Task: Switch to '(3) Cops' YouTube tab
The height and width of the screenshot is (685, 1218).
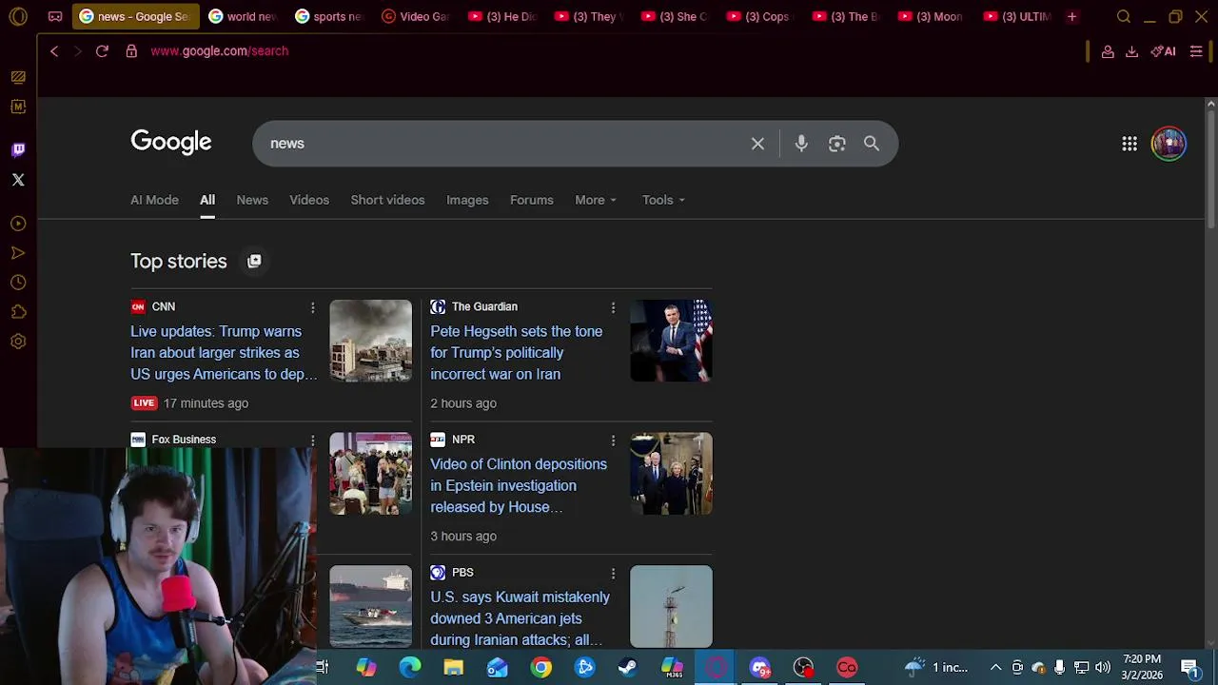Action: point(759,16)
